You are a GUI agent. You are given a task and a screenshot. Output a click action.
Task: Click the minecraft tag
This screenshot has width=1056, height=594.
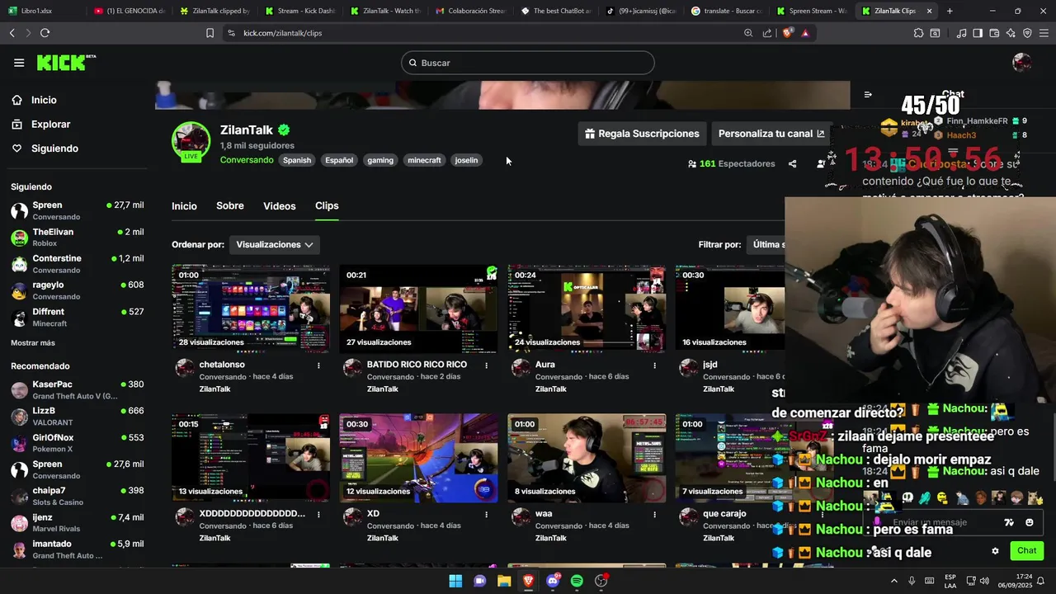pyautogui.click(x=424, y=160)
